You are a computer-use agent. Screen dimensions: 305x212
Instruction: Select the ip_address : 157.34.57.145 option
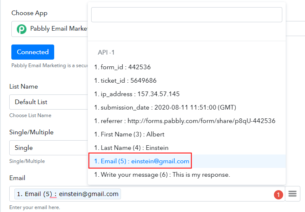[x=187, y=94]
